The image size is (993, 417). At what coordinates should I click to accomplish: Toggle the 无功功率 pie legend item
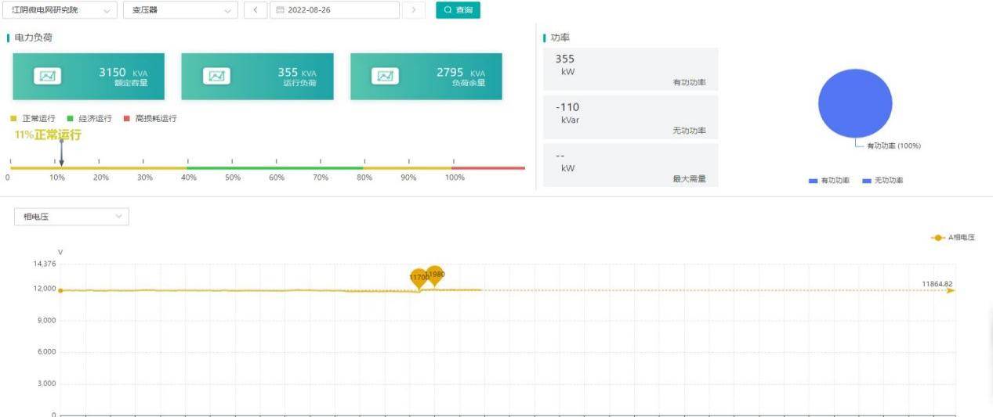point(882,181)
